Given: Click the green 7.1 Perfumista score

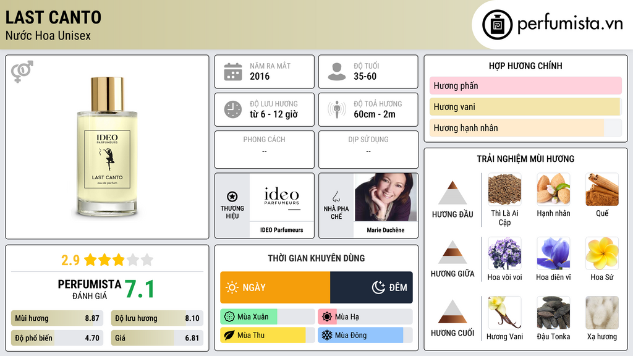Looking at the screenshot, I should pos(140,289).
